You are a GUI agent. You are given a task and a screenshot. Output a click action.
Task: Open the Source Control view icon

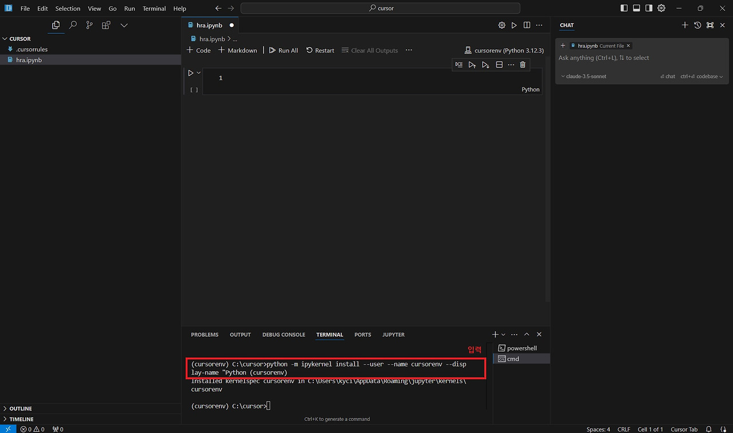[x=89, y=25]
